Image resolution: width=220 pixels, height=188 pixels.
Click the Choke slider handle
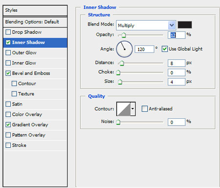coord(118,72)
